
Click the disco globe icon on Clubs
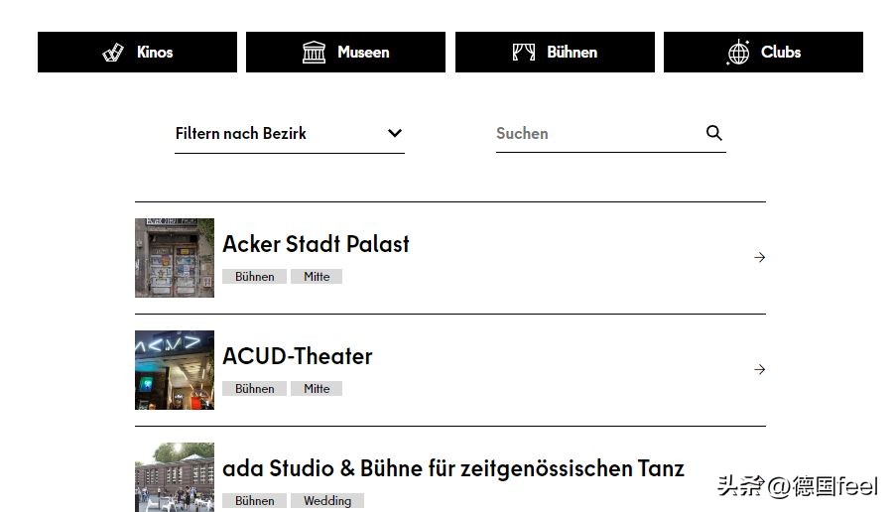pyautogui.click(x=738, y=53)
